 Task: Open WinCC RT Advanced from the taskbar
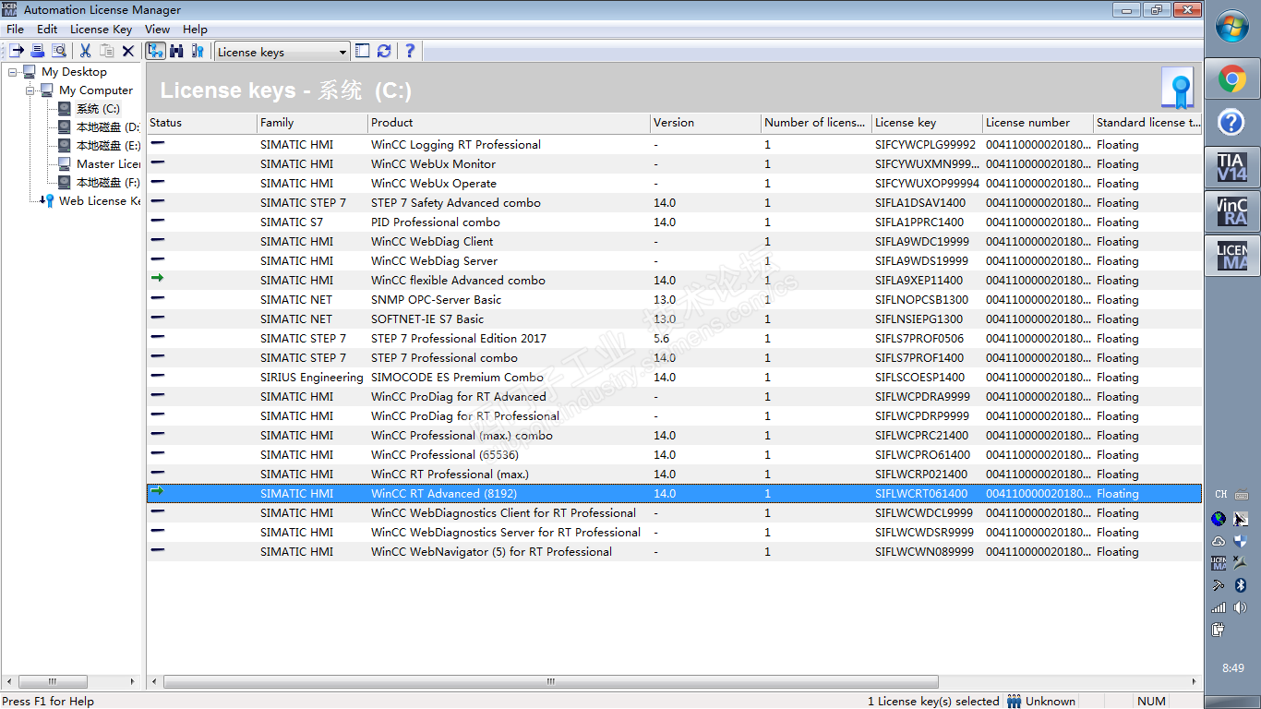(x=1232, y=211)
